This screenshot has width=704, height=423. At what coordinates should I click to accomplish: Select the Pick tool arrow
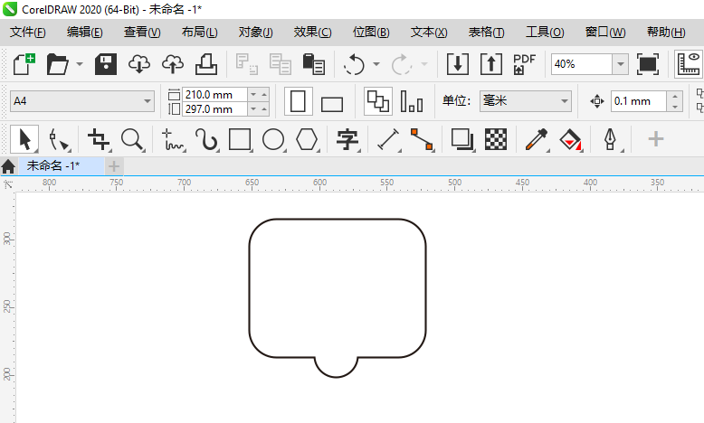click(x=24, y=139)
